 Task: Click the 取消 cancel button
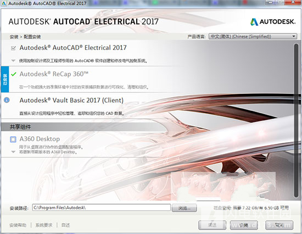click(279, 225)
